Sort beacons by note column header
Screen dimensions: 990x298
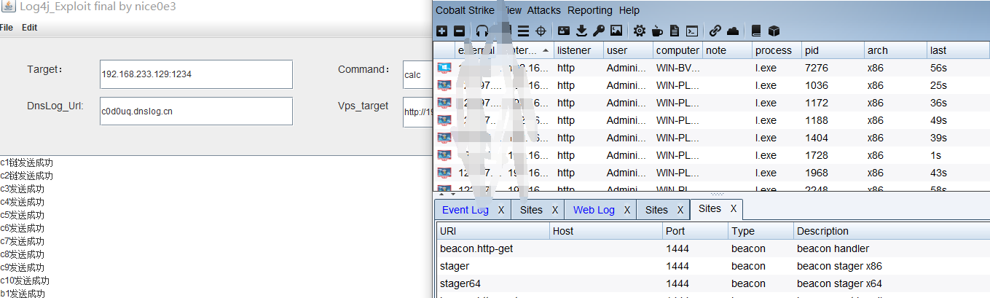click(727, 50)
